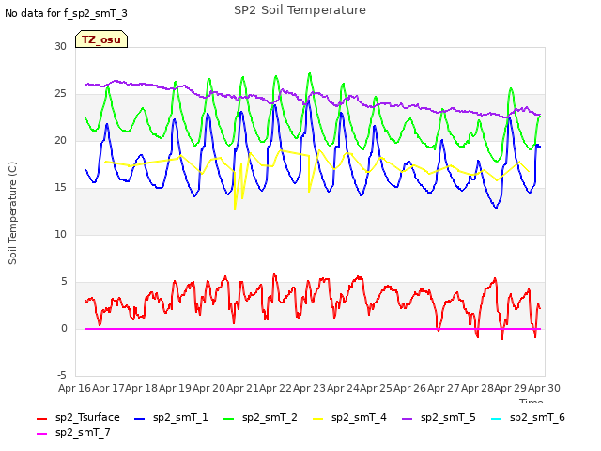Click the cyan sp2_smT_6 legend swatch
The image size is (601, 451).
497,419
